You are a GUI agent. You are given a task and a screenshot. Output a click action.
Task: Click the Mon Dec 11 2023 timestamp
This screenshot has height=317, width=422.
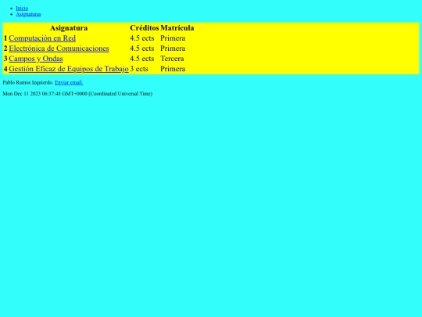point(77,94)
